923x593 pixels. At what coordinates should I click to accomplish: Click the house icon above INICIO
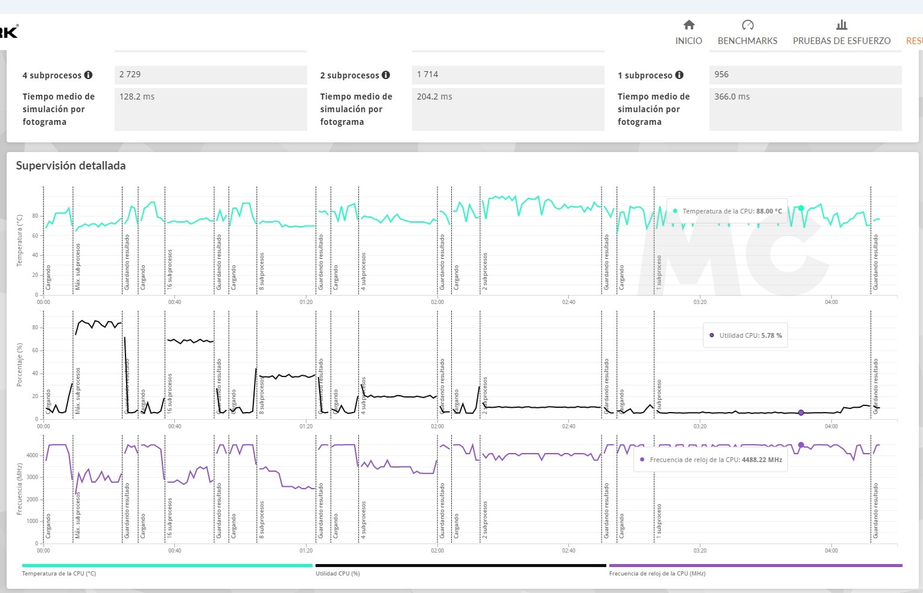(x=688, y=25)
